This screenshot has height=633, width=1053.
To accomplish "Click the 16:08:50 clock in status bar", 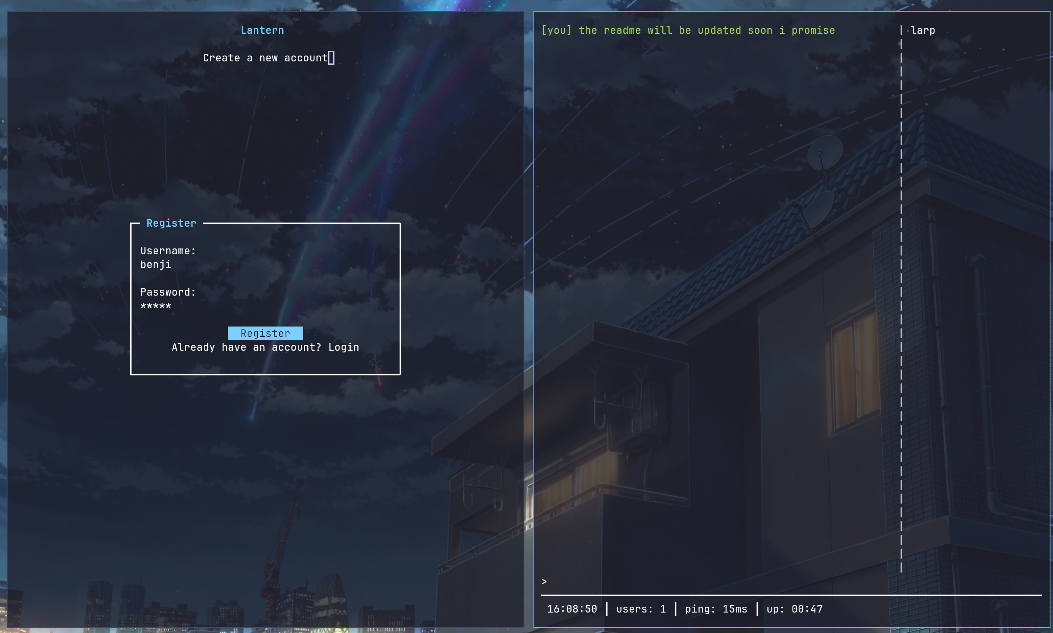I will pos(572,609).
